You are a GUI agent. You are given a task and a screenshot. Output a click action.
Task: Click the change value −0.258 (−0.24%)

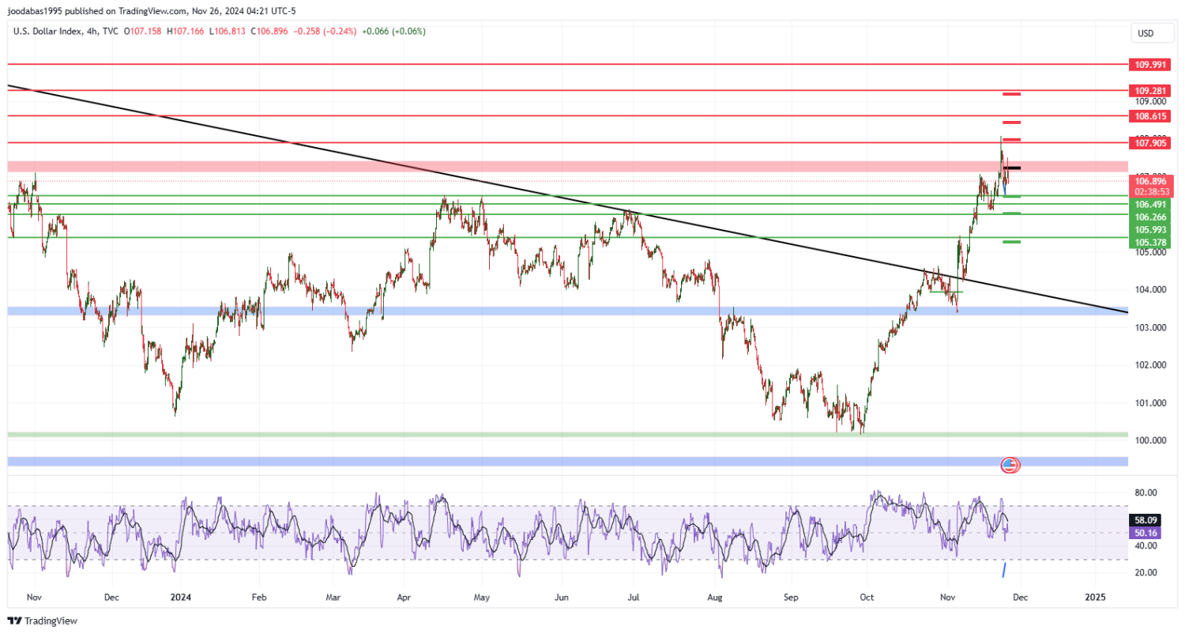coord(325,31)
